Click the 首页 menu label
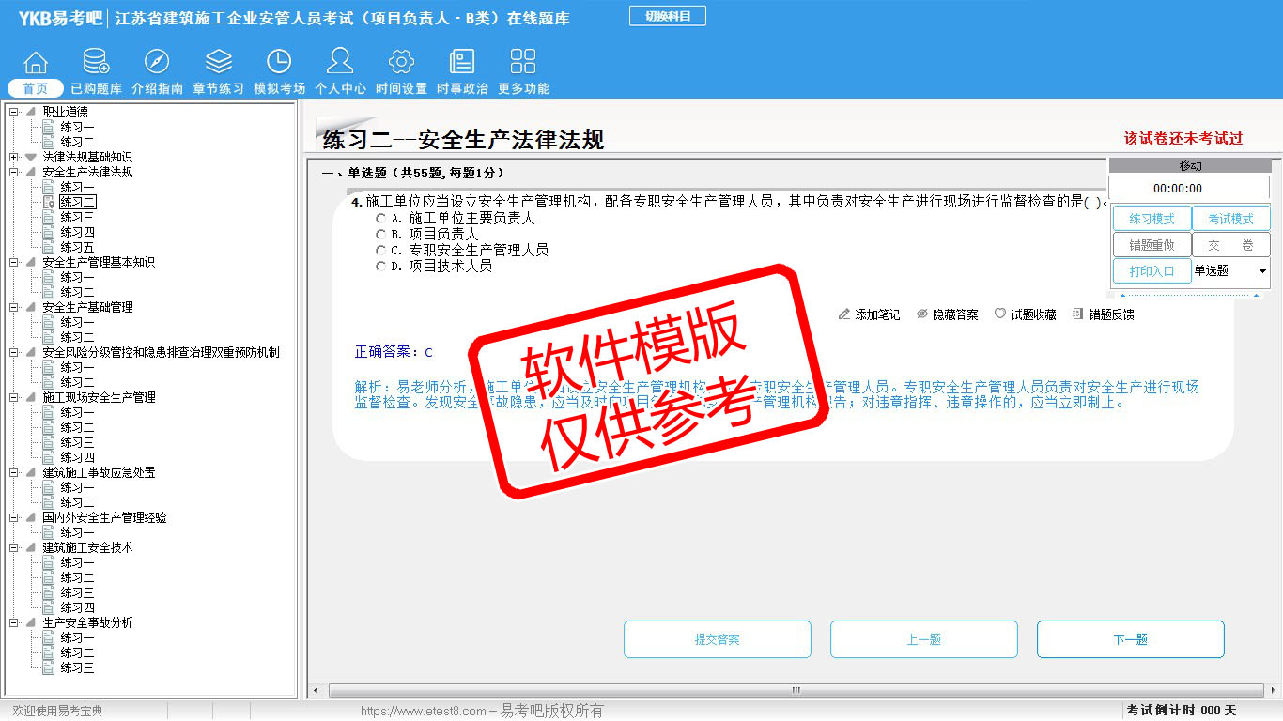Image resolution: width=1283 pixels, height=721 pixels. 36,88
